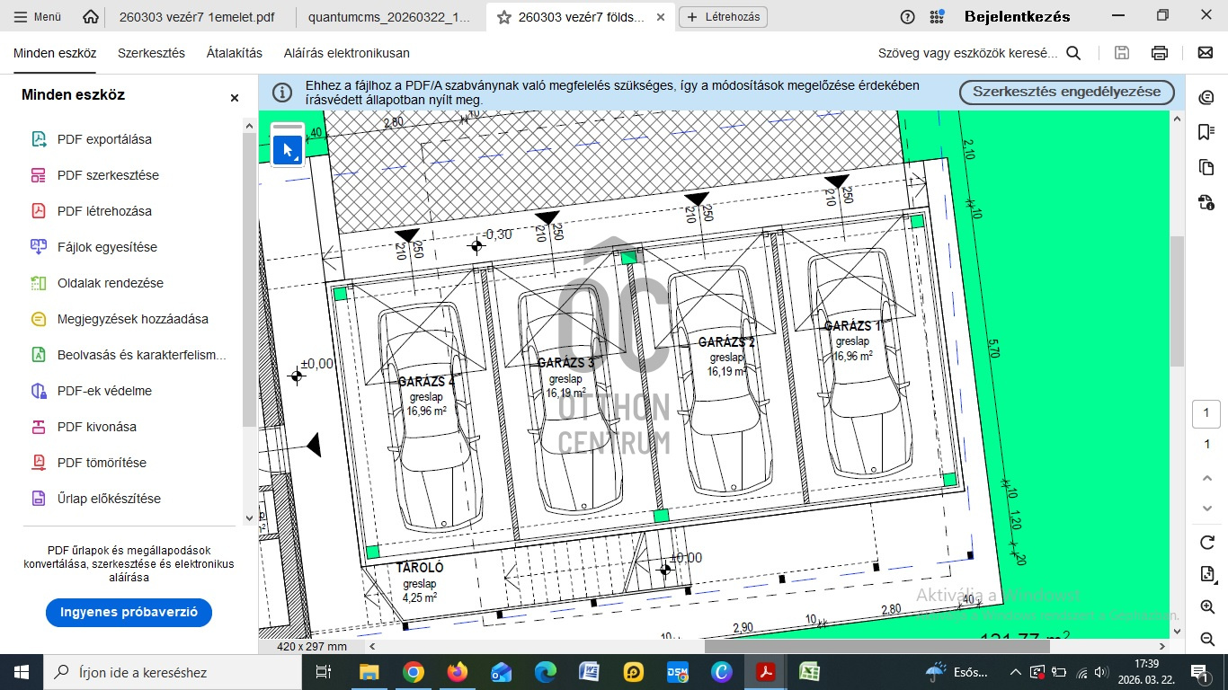
Task: Open the Menü hamburger menu
Action: coord(37,17)
